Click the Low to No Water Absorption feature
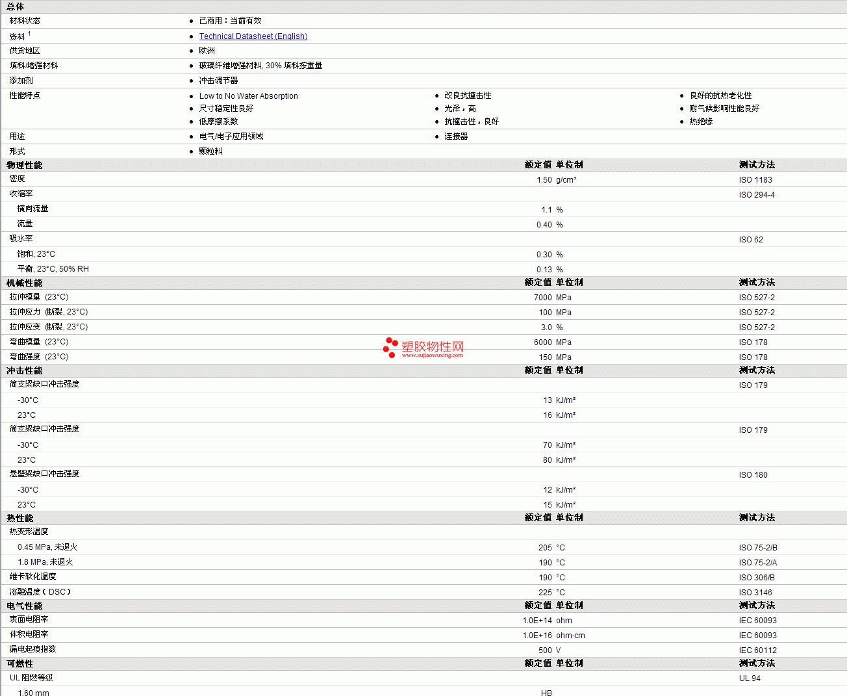Image resolution: width=847 pixels, height=696 pixels. (x=248, y=96)
